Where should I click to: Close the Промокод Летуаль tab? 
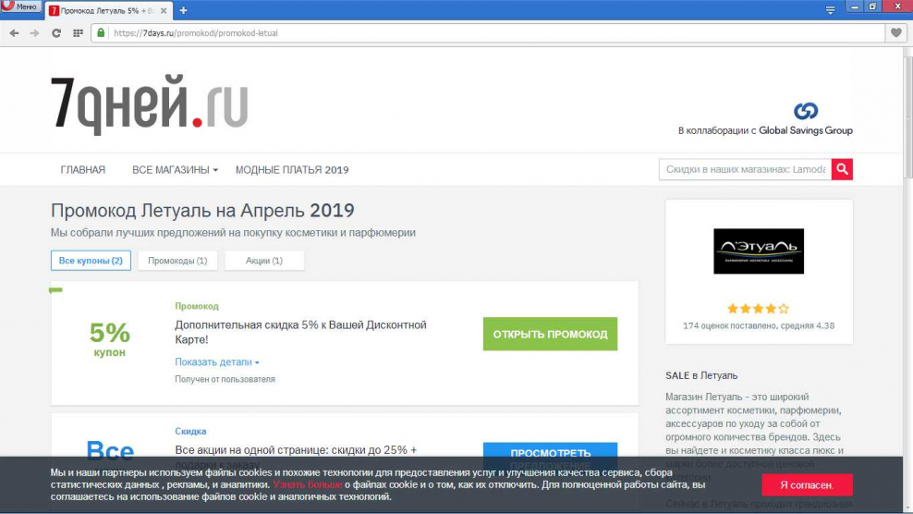point(166,10)
